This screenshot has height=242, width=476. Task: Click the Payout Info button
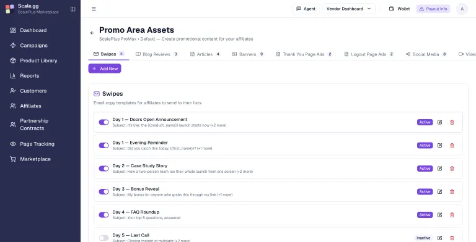433,9
